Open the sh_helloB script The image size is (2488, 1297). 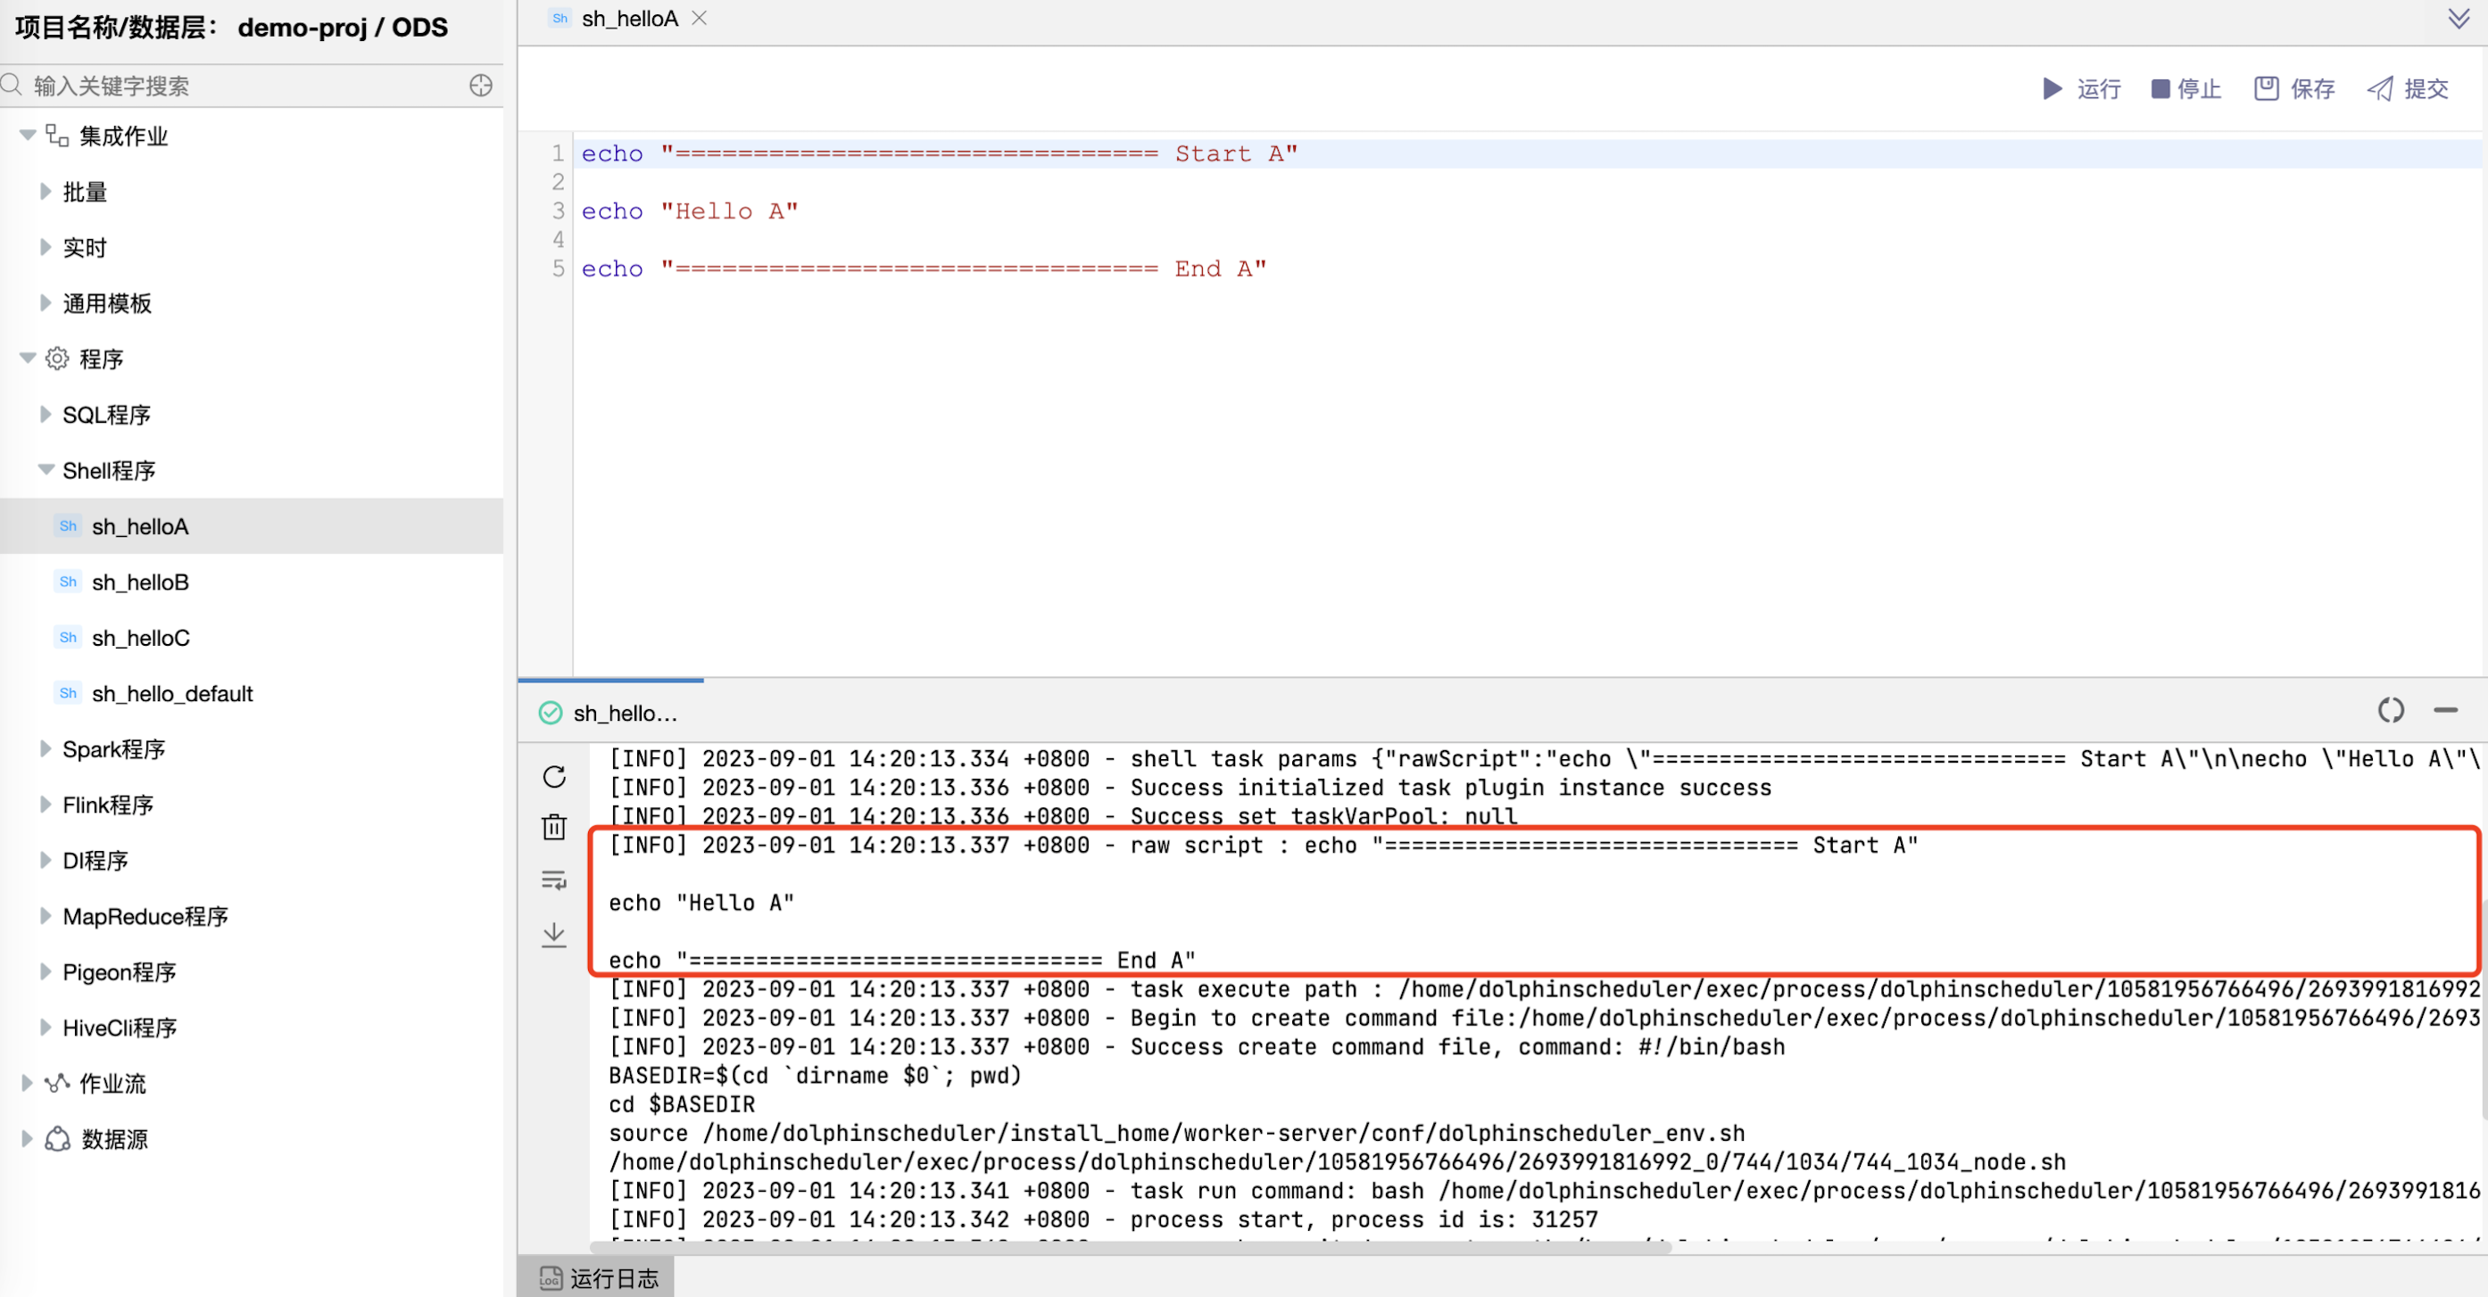(x=139, y=582)
